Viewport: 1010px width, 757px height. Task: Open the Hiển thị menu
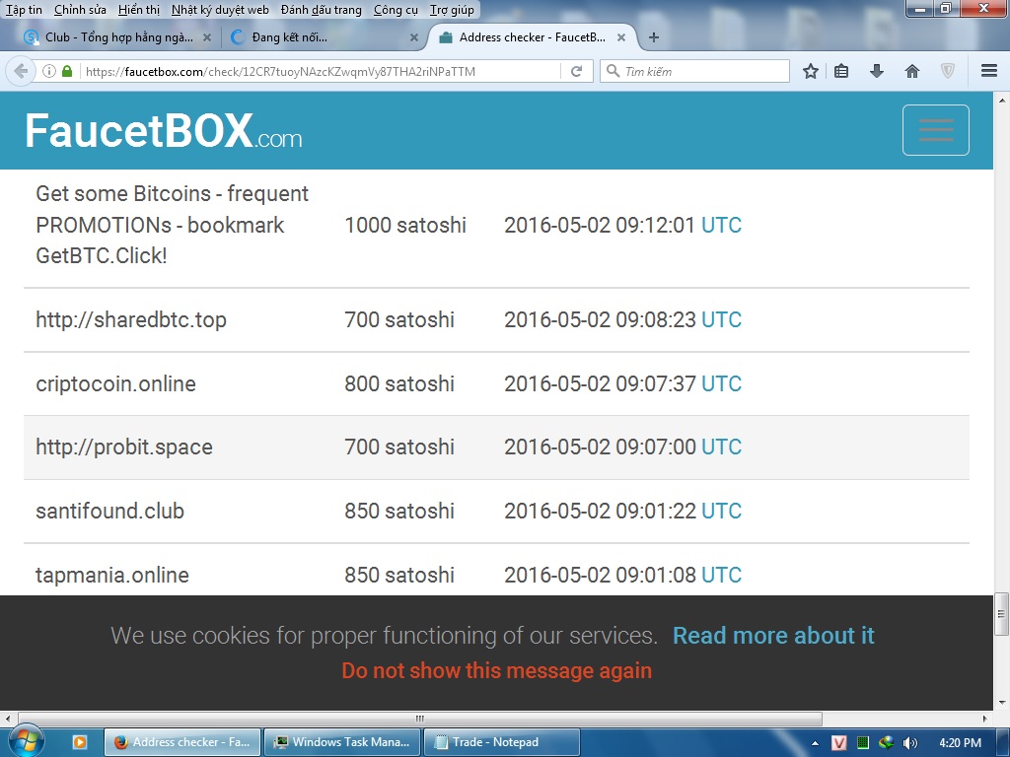138,10
